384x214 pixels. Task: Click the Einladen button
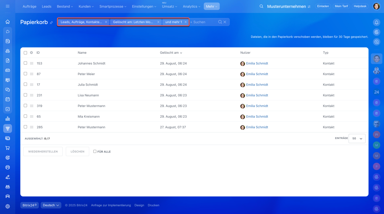click(x=323, y=6)
